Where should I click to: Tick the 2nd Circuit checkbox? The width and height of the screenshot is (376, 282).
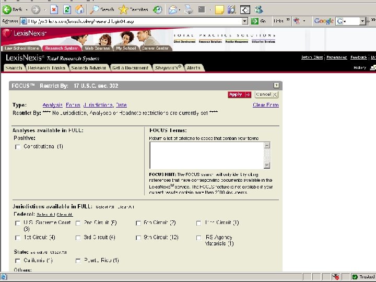click(x=78, y=223)
